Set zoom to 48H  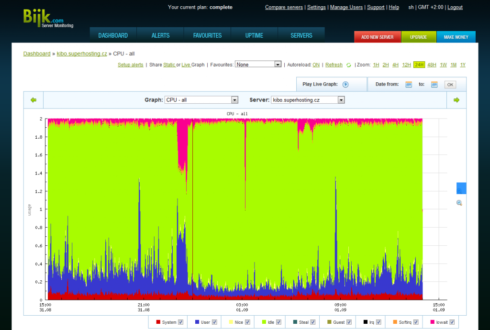(x=432, y=65)
